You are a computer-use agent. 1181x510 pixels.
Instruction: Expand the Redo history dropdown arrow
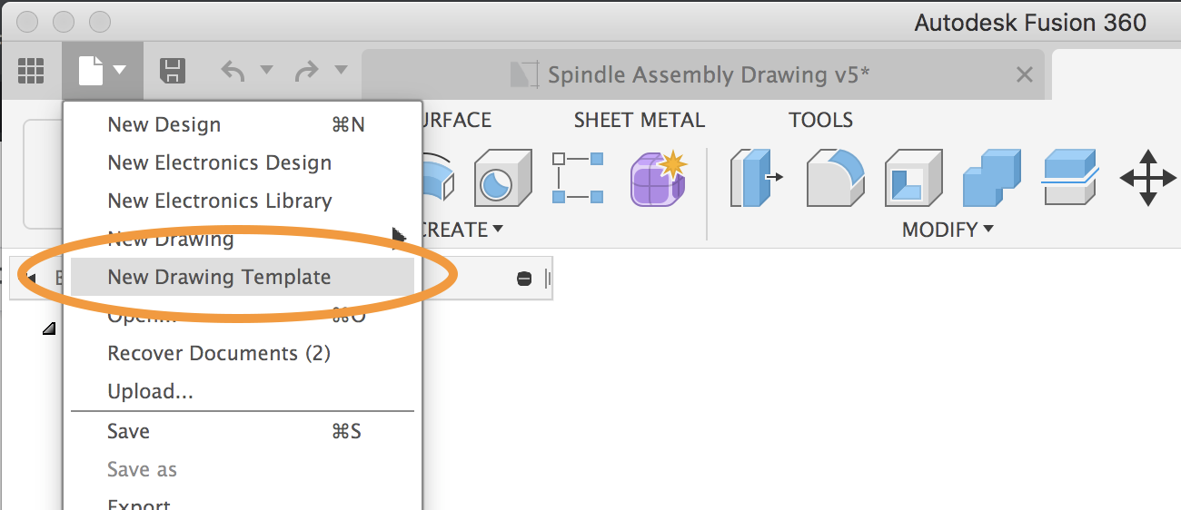coord(341,70)
